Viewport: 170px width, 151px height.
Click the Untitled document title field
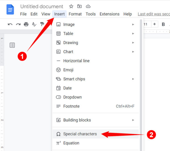click(x=42, y=6)
